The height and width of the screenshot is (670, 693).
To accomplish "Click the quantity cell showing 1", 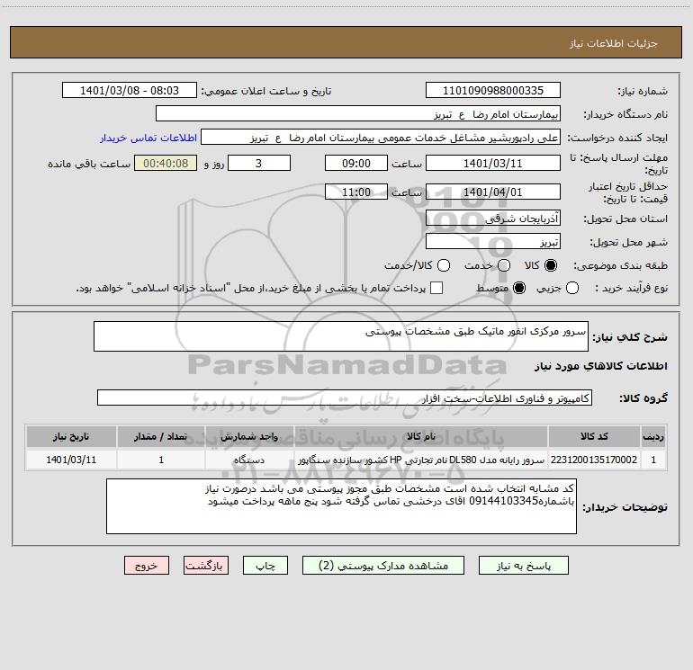I will pyautogui.click(x=161, y=460).
